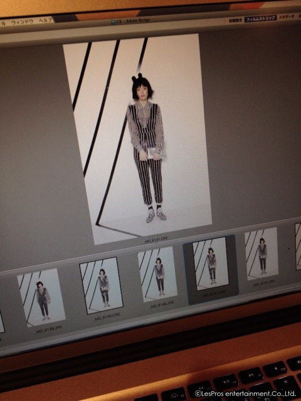Click the _MG_9141.JPG filename label

coord(264,283)
